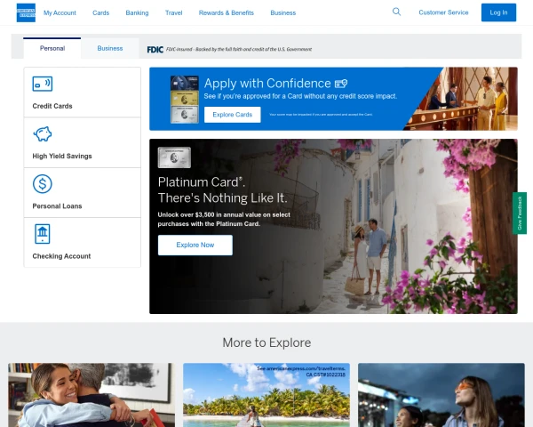Open the Banking menu
The width and height of the screenshot is (533, 427).
137,13
